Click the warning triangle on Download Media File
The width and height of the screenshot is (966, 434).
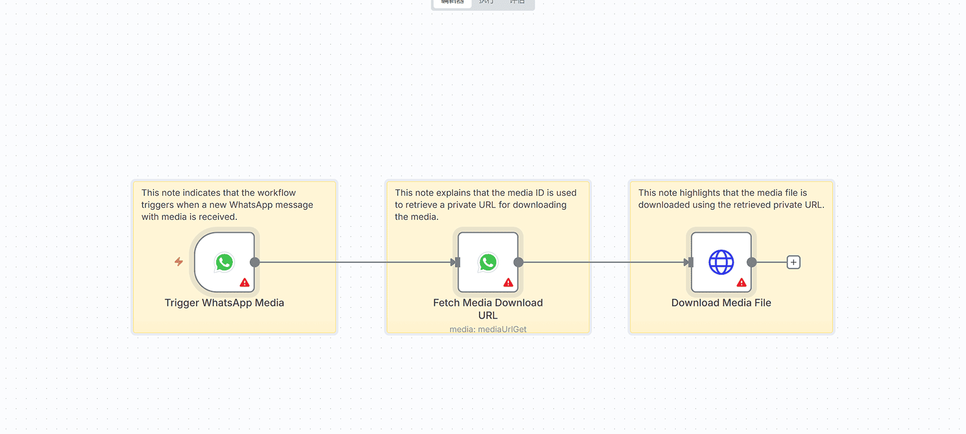click(x=741, y=282)
